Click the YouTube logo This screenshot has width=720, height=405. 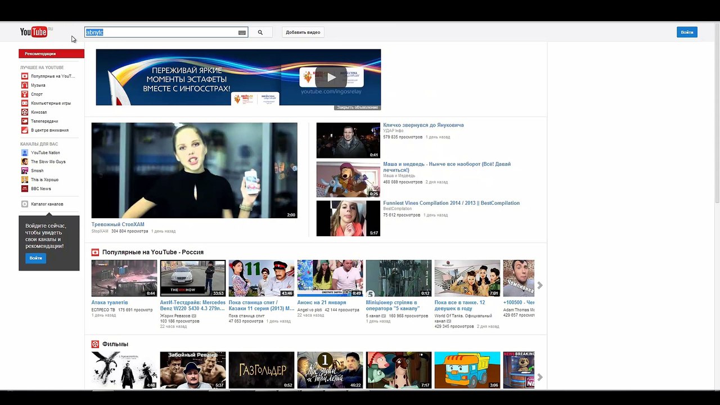point(35,32)
